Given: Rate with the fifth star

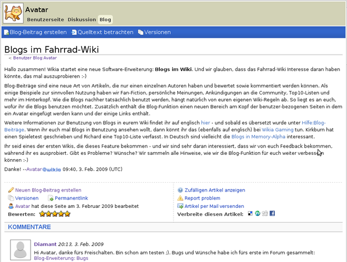Looking at the screenshot, I should click(x=67, y=214).
